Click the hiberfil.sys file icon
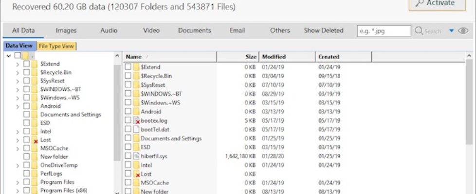Viewport: 476px width, 194px height. point(137,156)
